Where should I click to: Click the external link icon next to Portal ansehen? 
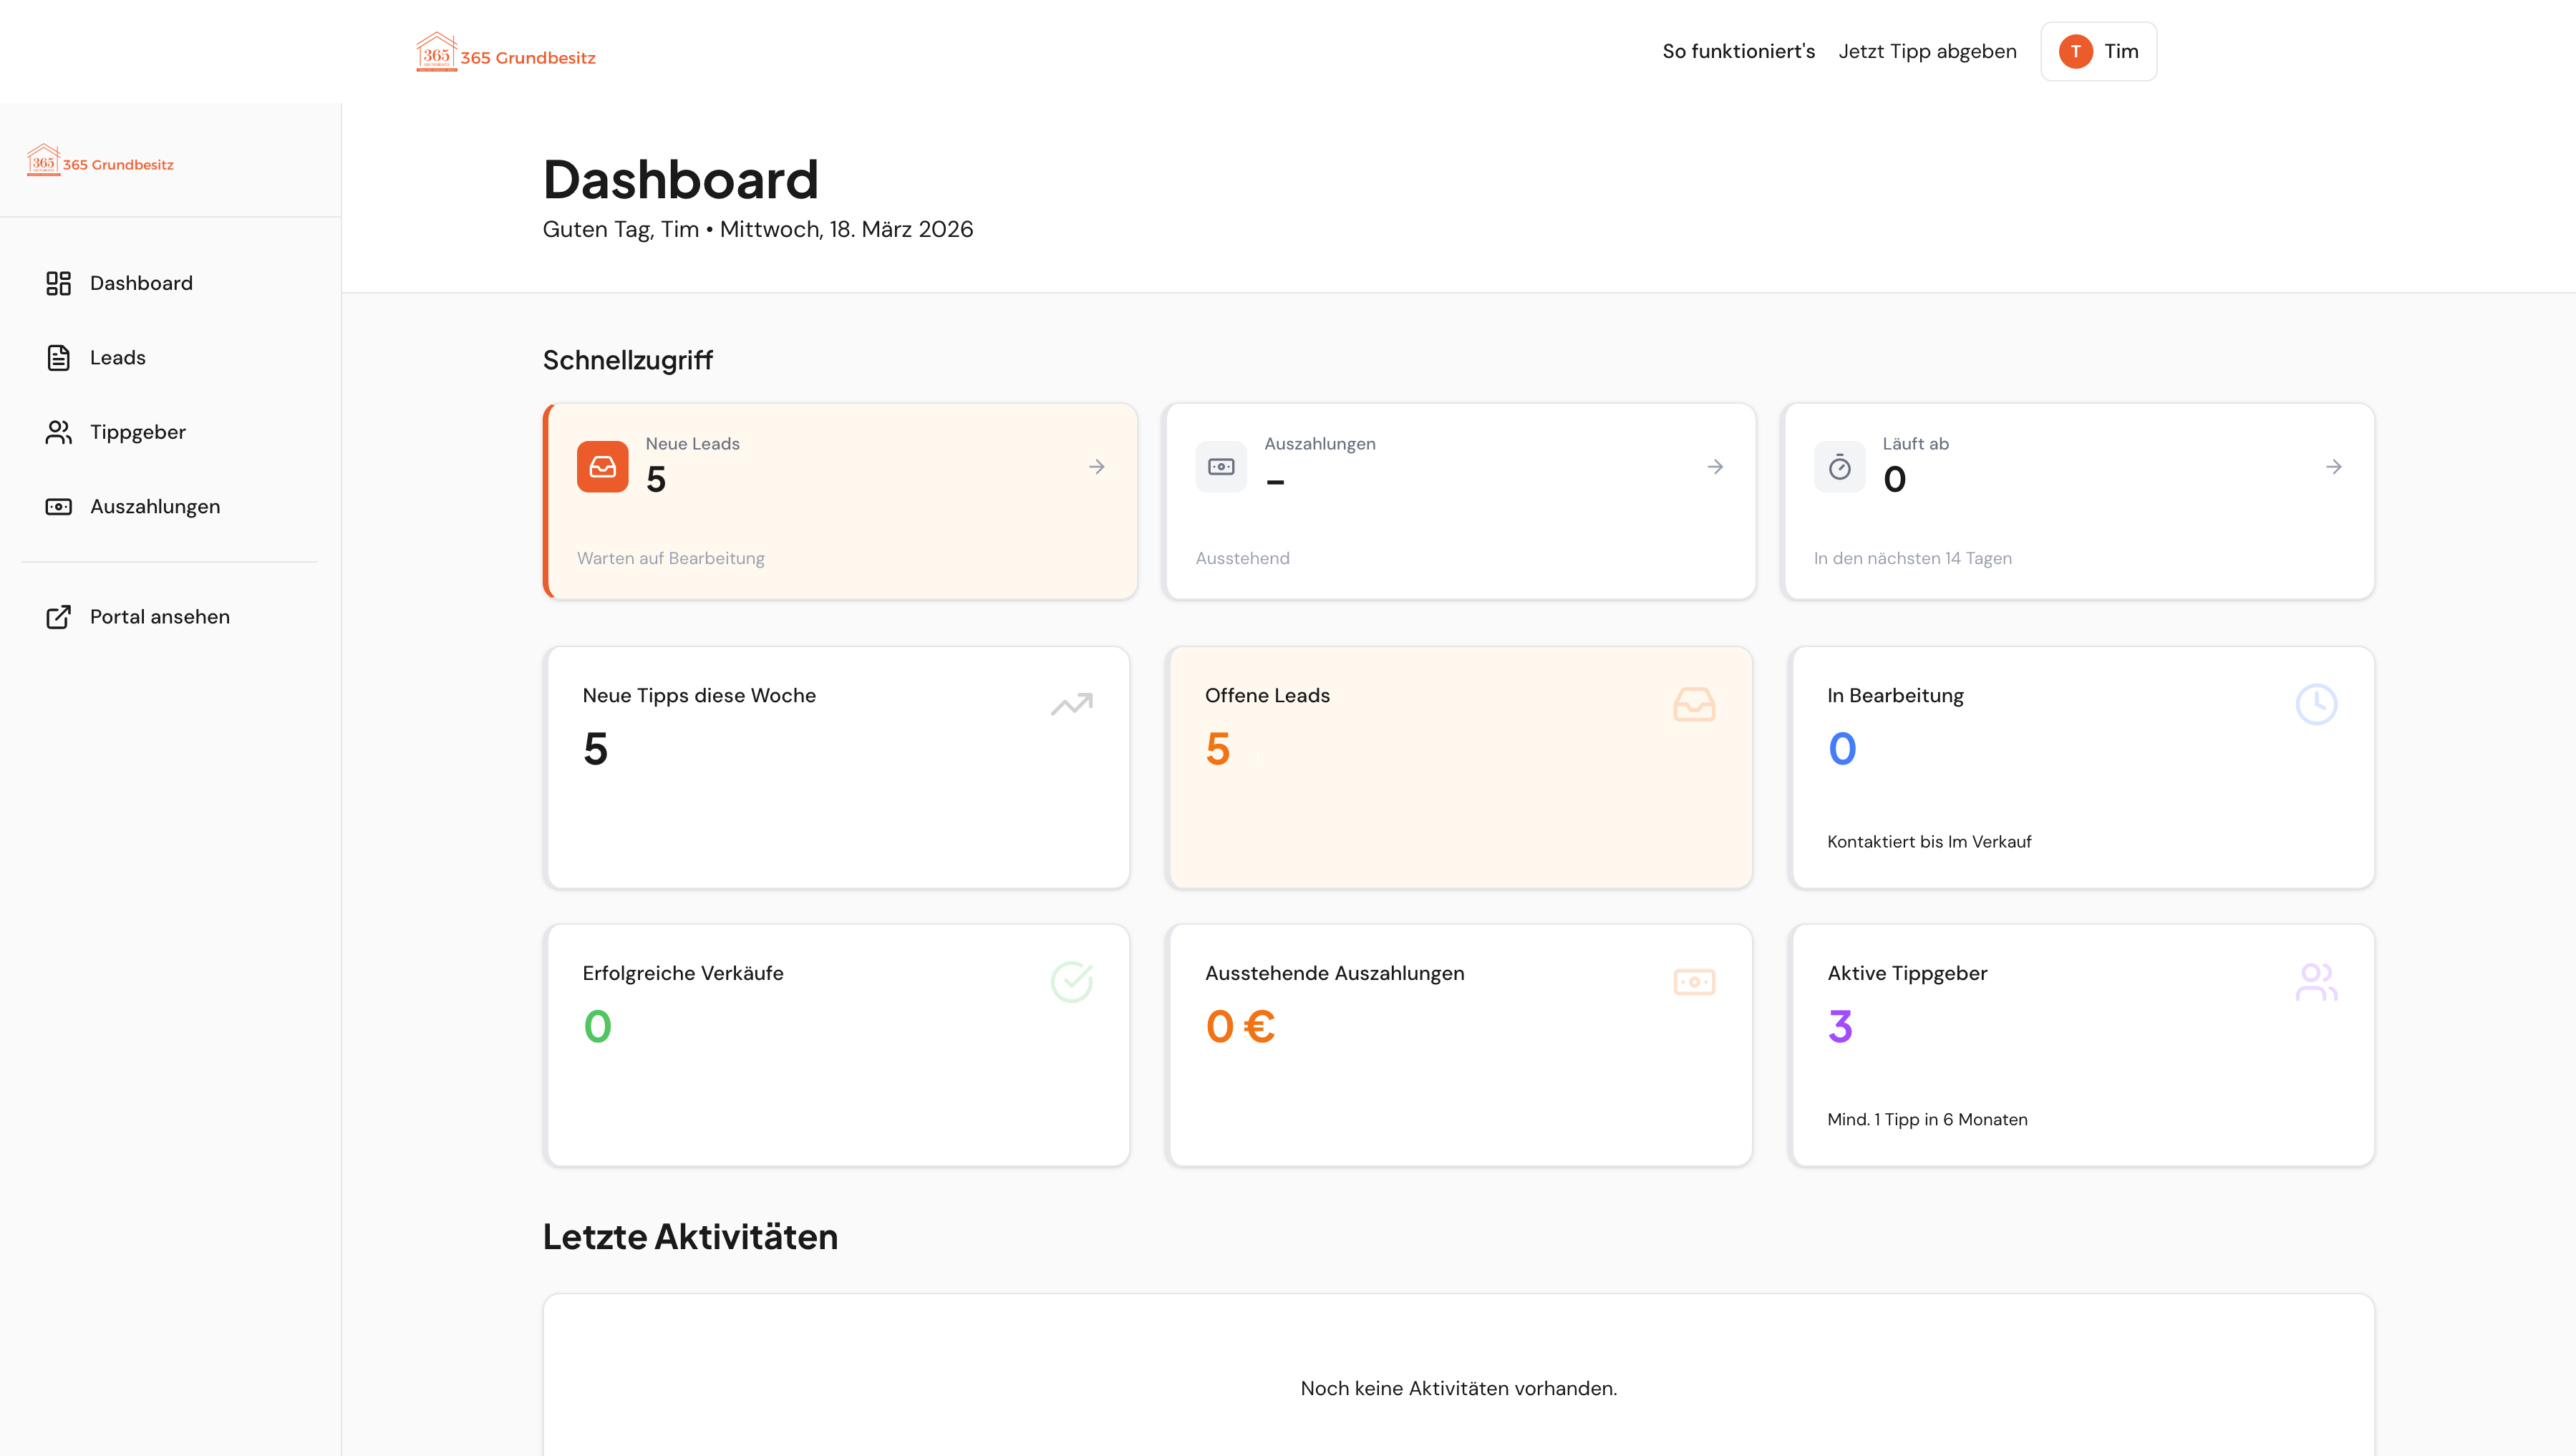[58, 617]
